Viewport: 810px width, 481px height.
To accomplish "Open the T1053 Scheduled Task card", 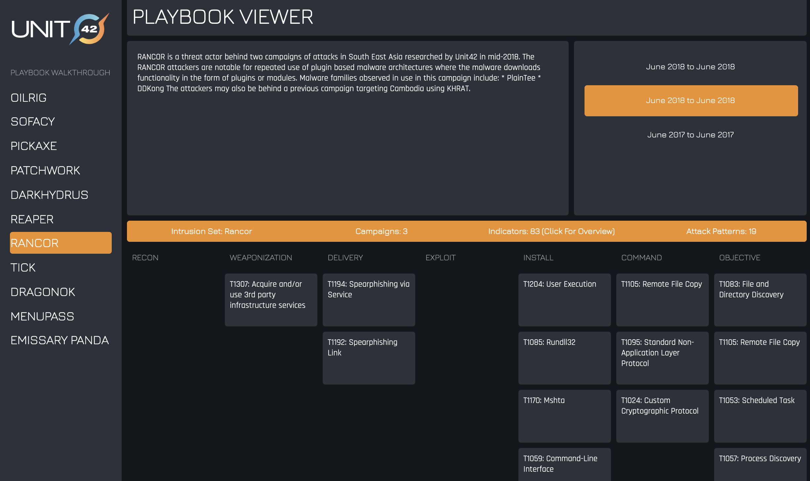I will (760, 416).
